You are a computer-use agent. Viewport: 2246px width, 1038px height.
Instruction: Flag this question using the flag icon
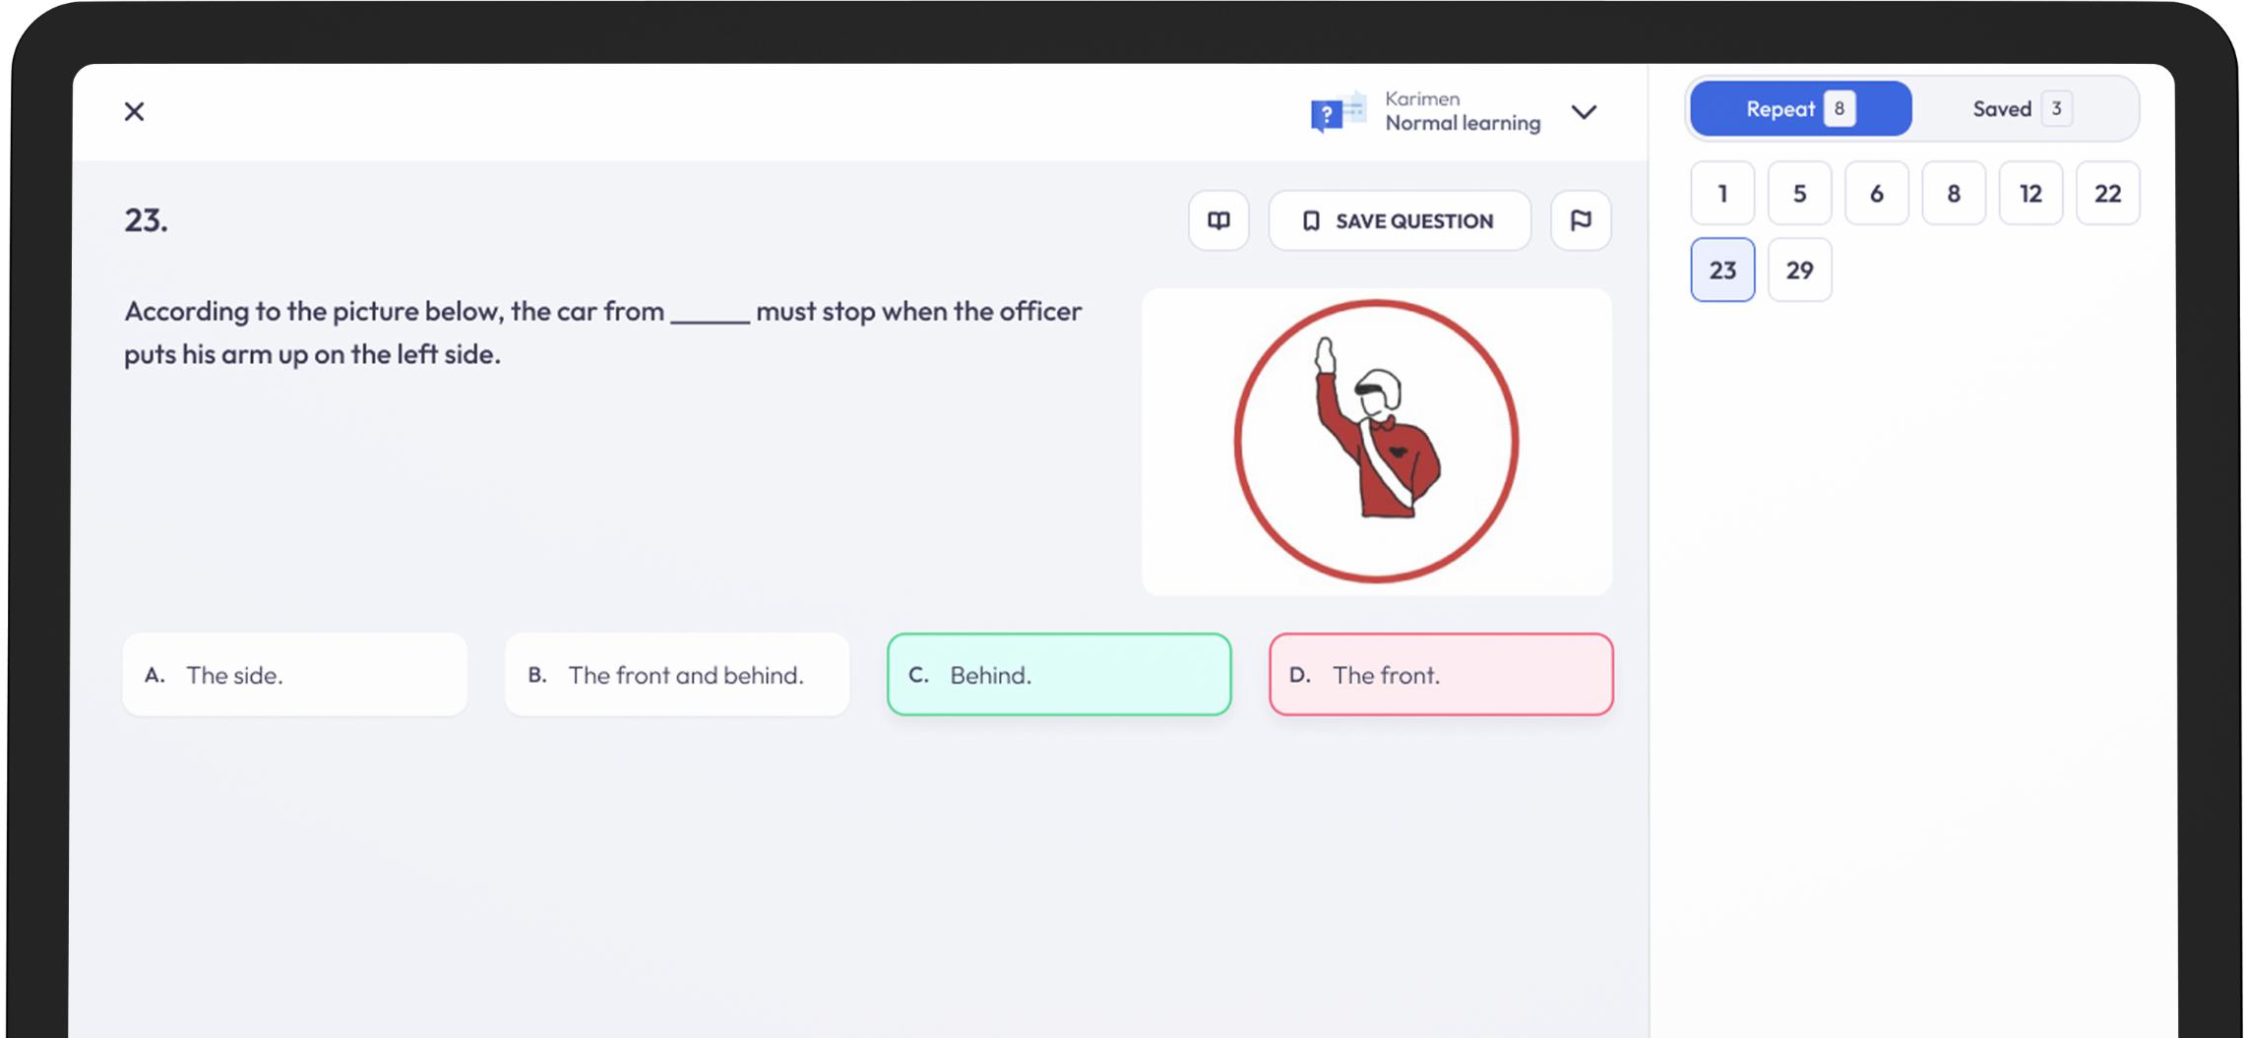[1581, 220]
